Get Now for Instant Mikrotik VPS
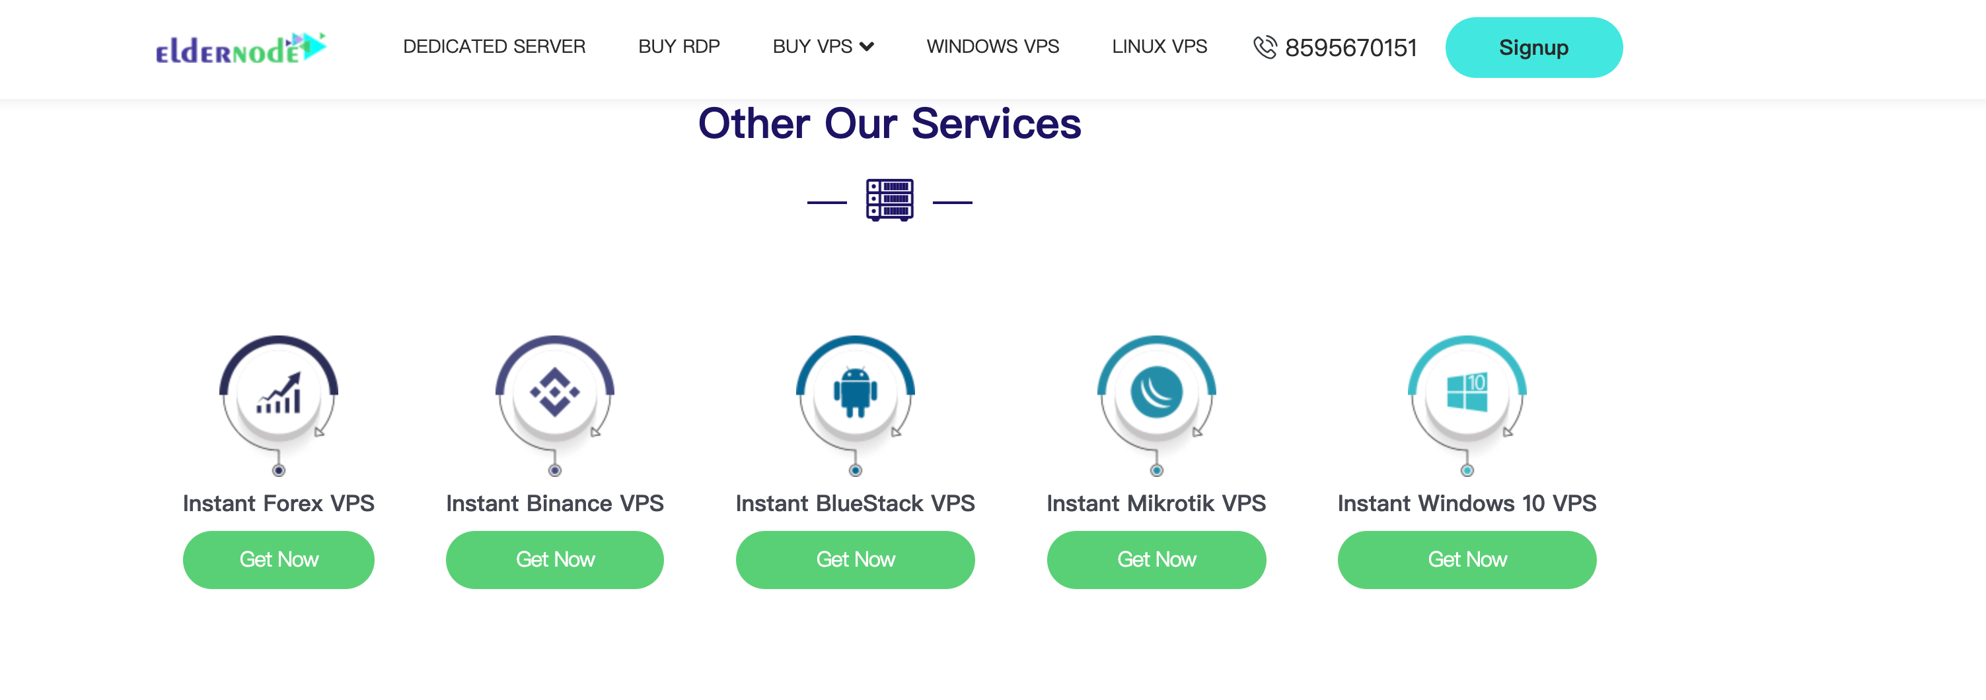The height and width of the screenshot is (700, 1986). click(1156, 560)
